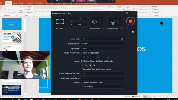Select the dark blue mouse click cursor style
Image resolution: width=178 pixels, height=100 pixels.
pyautogui.click(x=94, y=65)
